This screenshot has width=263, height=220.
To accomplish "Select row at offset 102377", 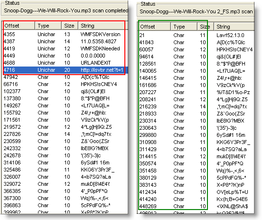I will [65, 91].
